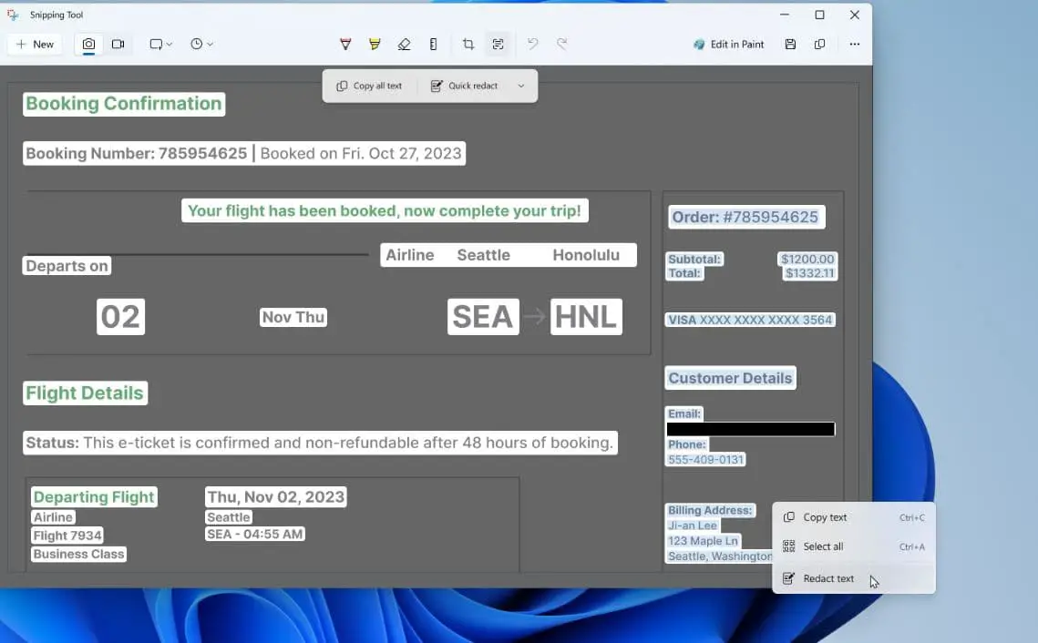The height and width of the screenshot is (643, 1038).
Task: Open image with Edit in Paint
Action: pyautogui.click(x=728, y=45)
